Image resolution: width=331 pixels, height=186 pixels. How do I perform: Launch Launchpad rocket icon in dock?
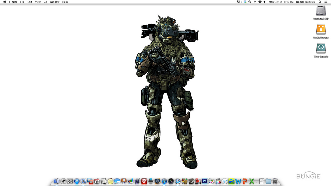(x=63, y=181)
